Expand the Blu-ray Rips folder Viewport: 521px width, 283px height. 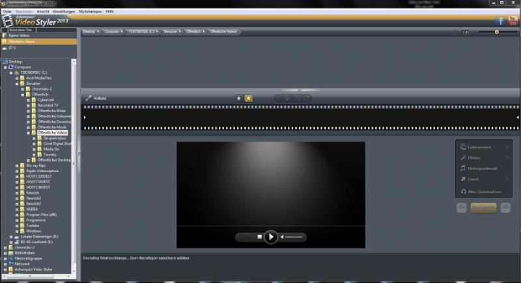click(17, 166)
